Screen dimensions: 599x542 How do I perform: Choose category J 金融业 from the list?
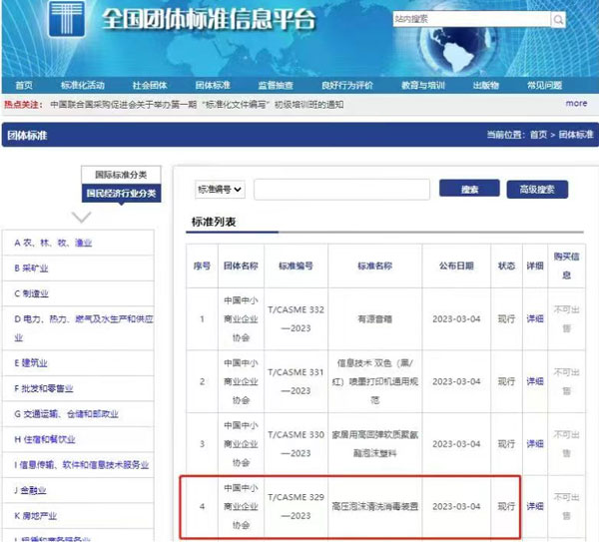coord(31,490)
